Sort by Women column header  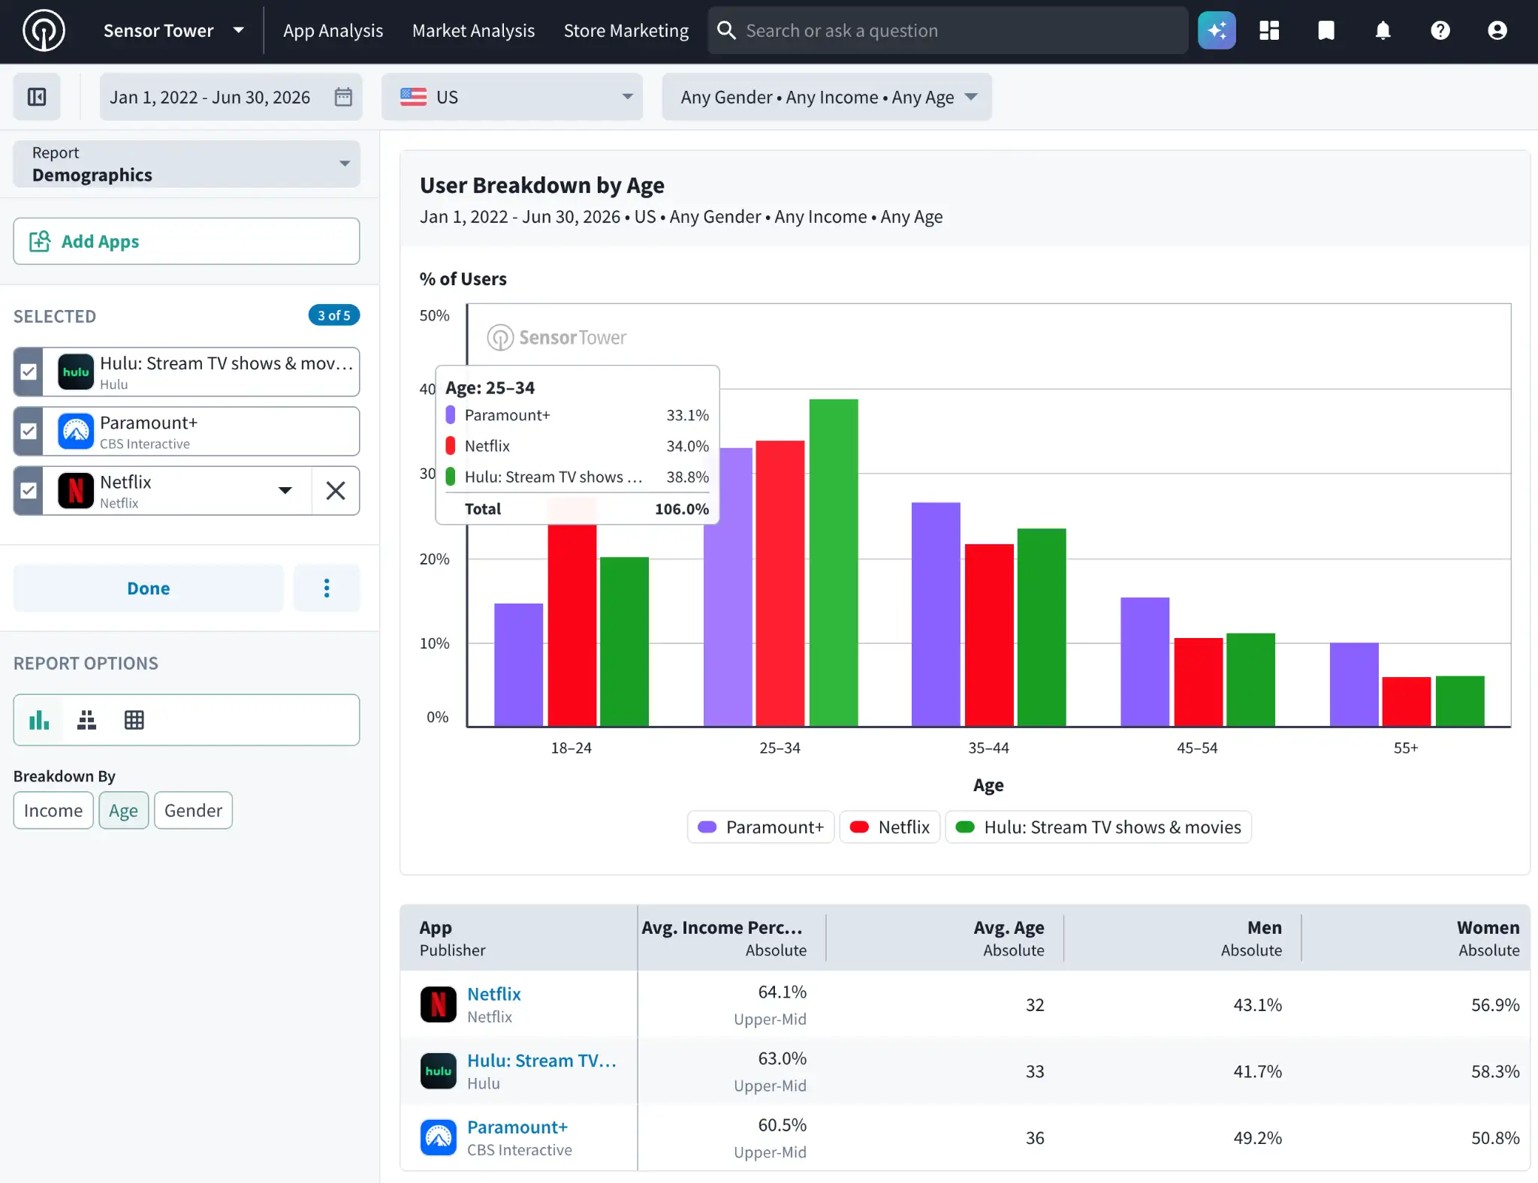coord(1416,938)
